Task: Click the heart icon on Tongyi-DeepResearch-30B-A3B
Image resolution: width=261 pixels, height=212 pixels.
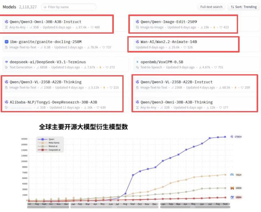Action: pyautogui.click(x=98, y=108)
